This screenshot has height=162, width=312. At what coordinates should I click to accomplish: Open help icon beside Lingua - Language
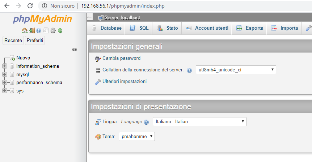coord(146,122)
